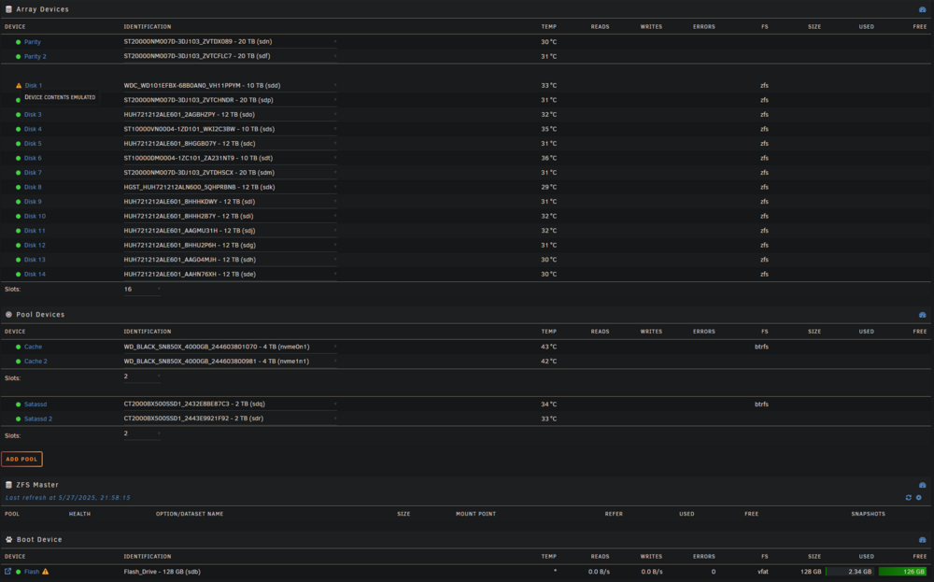Click the Pool Devices section icon
The image size is (934, 582).
[x=8, y=315]
